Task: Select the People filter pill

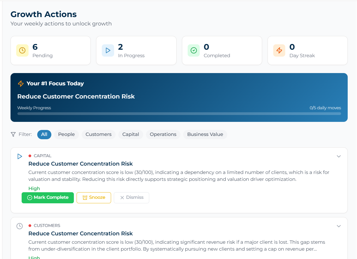Action: tap(66, 134)
